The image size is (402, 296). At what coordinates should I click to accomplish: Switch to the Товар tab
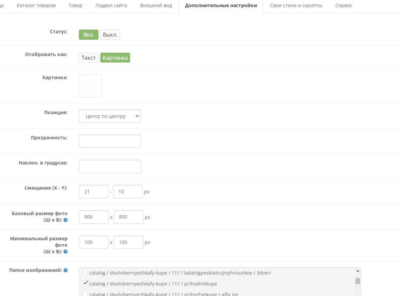[x=75, y=5]
